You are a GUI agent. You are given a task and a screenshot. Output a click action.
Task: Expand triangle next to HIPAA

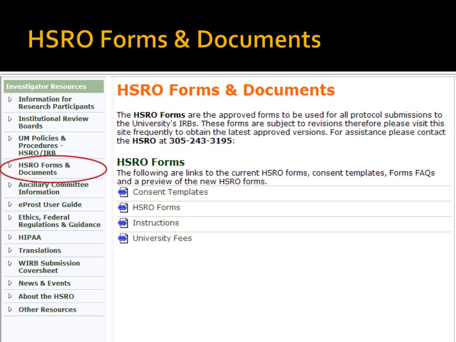click(x=10, y=237)
